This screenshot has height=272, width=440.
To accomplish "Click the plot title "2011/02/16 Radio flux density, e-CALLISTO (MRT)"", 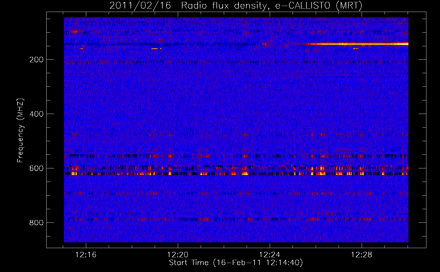I will [x=236, y=6].
